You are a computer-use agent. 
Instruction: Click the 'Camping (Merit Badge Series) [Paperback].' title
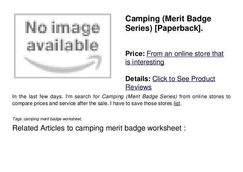(x=168, y=23)
